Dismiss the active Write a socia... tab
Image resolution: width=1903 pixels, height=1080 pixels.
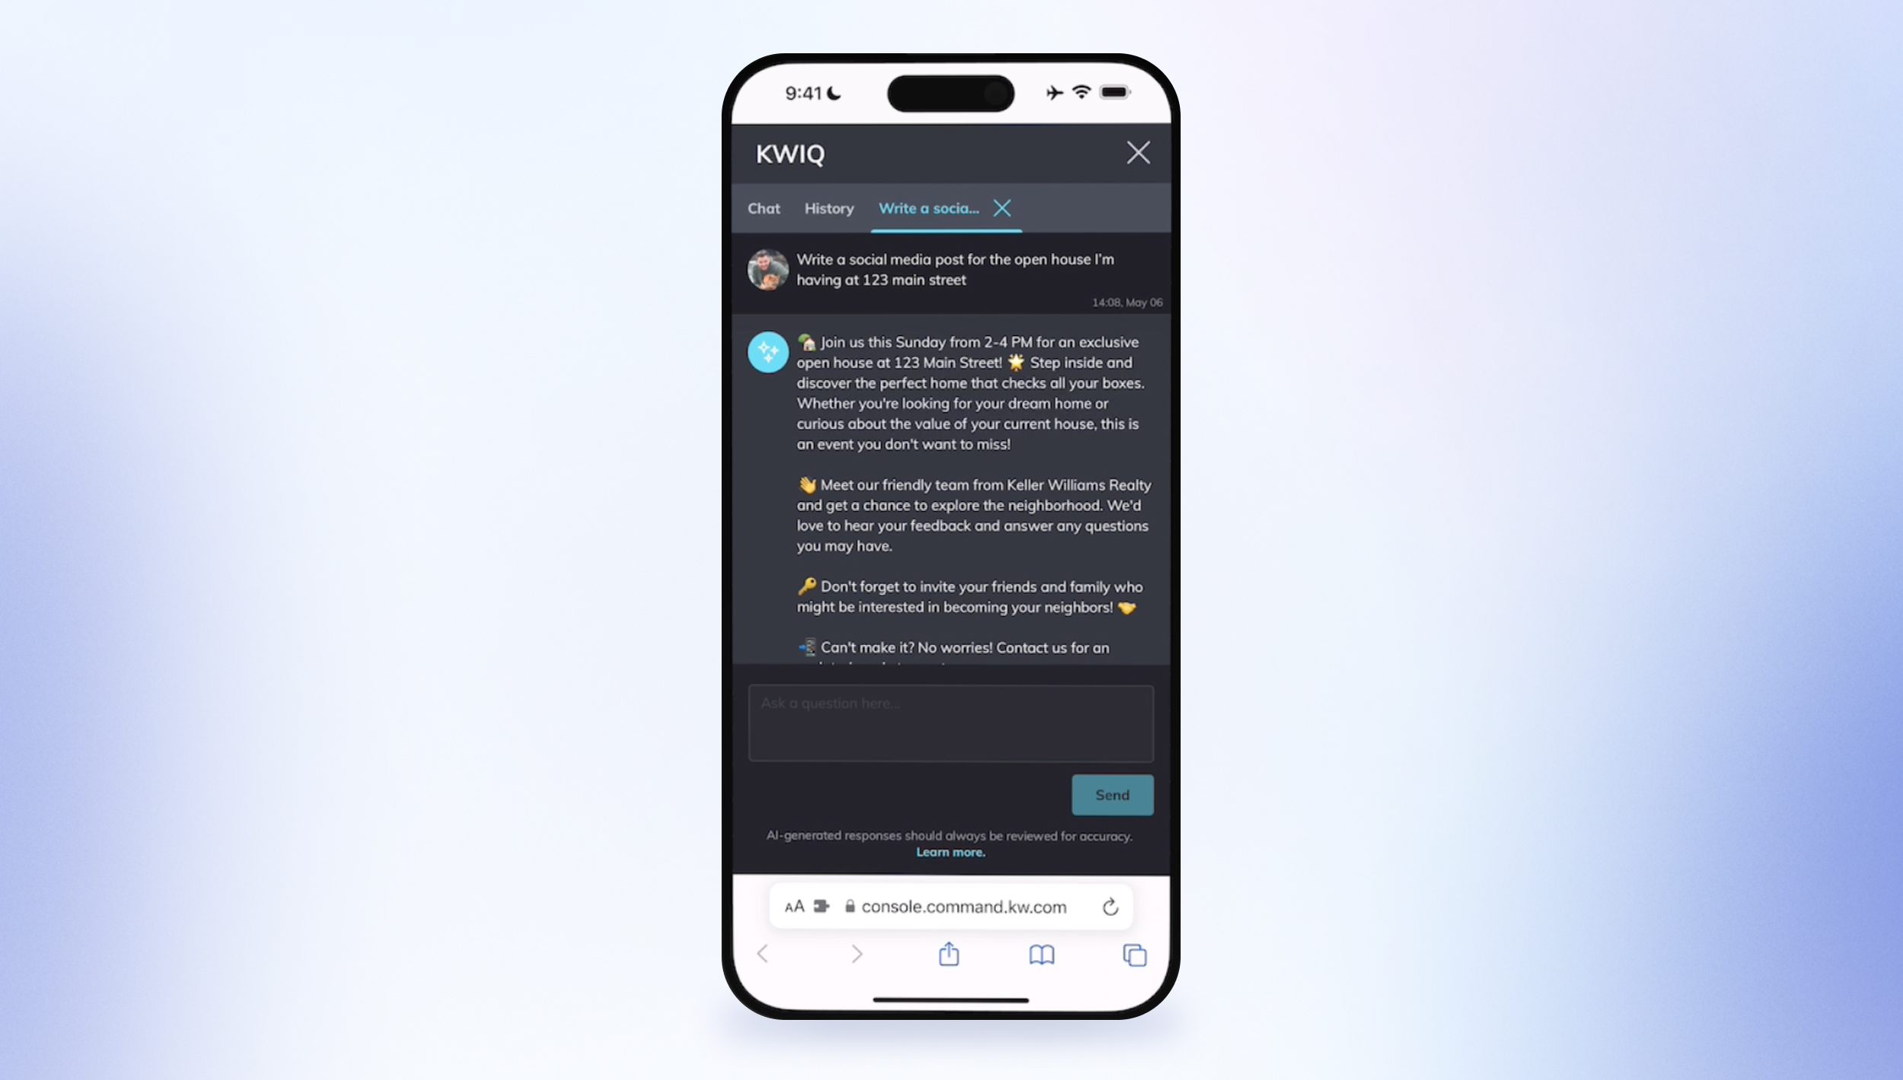[1001, 208]
